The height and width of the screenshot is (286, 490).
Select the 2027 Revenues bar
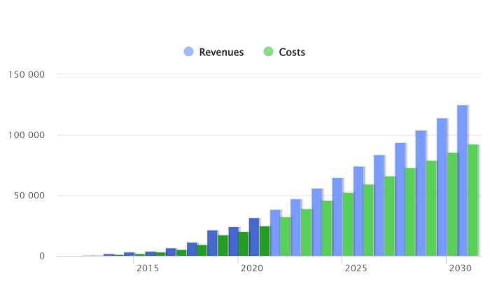click(379, 205)
